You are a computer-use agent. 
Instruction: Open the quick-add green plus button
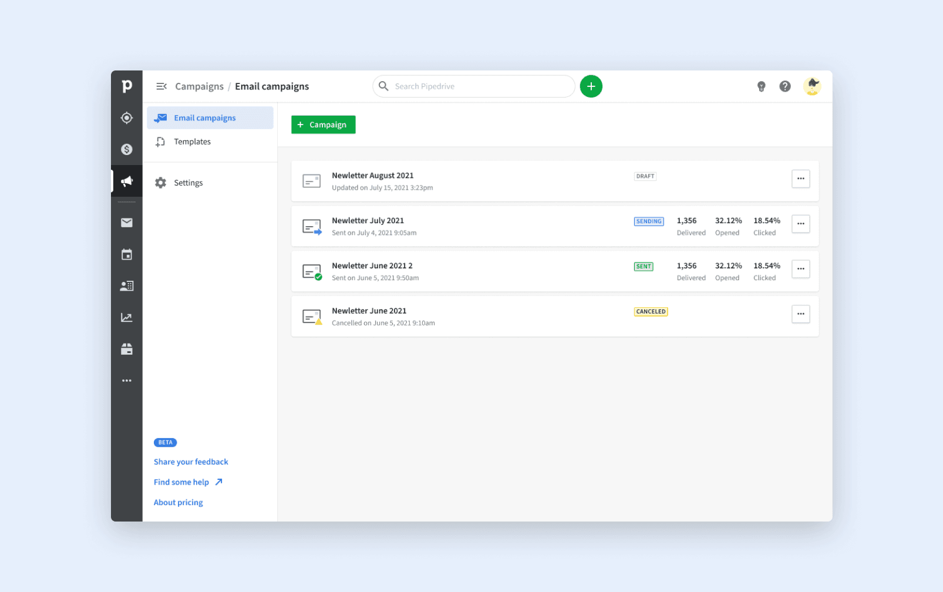(591, 86)
